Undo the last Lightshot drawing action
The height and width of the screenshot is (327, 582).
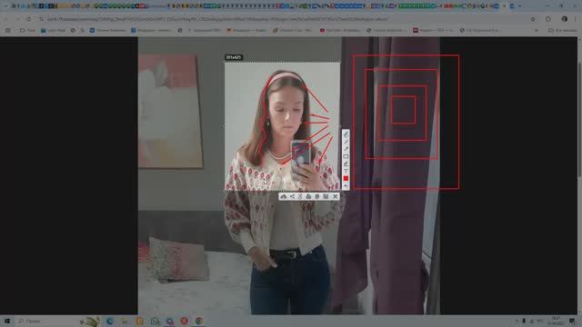click(x=346, y=185)
